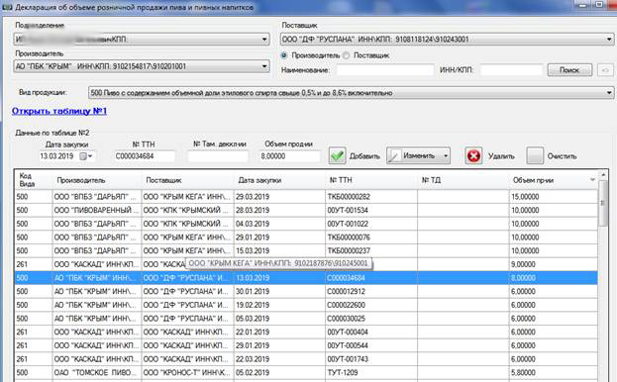Click the blank Очистить icon box
Image resolution: width=617 pixels, height=382 pixels.
535,156
